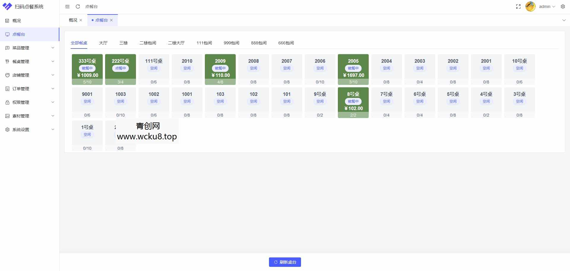Open the admin account dropdown
This screenshot has width=570, height=271.
pyautogui.click(x=547, y=7)
